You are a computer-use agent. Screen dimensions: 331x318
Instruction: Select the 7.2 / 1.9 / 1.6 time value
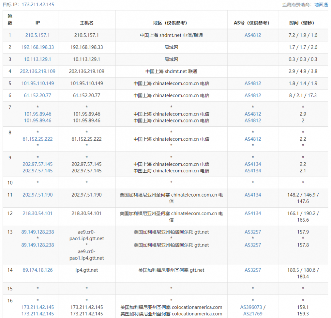(303, 35)
